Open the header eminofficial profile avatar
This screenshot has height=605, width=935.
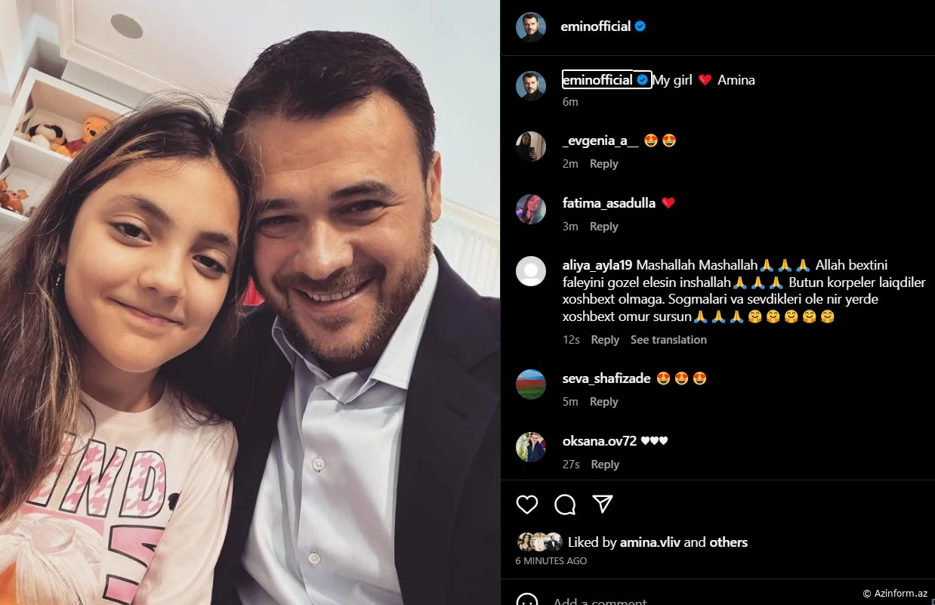pyautogui.click(x=530, y=26)
